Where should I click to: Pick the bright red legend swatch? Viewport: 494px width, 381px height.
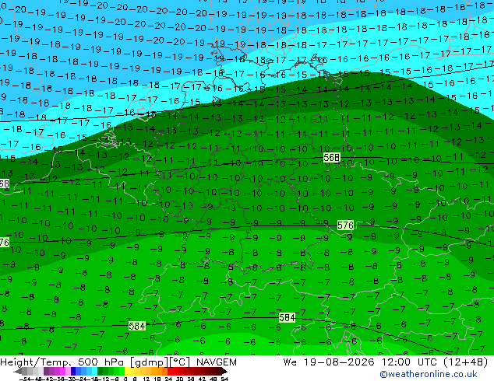point(170,371)
